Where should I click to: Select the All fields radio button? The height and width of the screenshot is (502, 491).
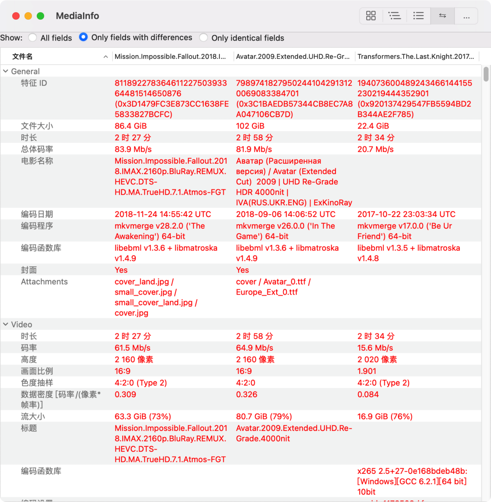click(33, 38)
